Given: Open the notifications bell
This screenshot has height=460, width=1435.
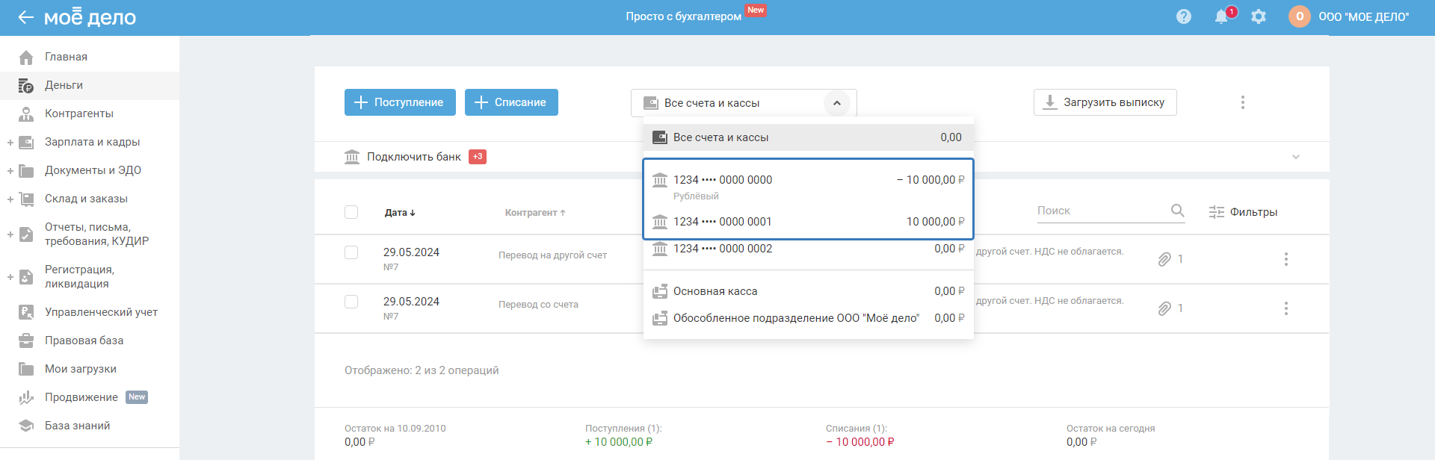Looking at the screenshot, I should click(1221, 16).
